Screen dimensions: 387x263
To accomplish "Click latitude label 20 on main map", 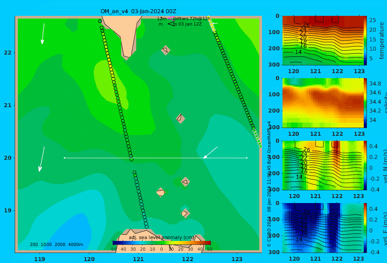I will (x=8, y=158).
